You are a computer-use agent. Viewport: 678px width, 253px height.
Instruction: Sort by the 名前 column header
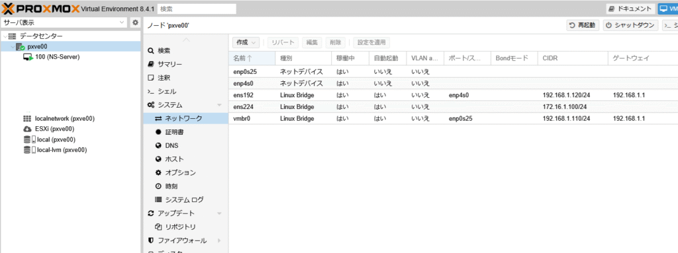[x=252, y=58]
